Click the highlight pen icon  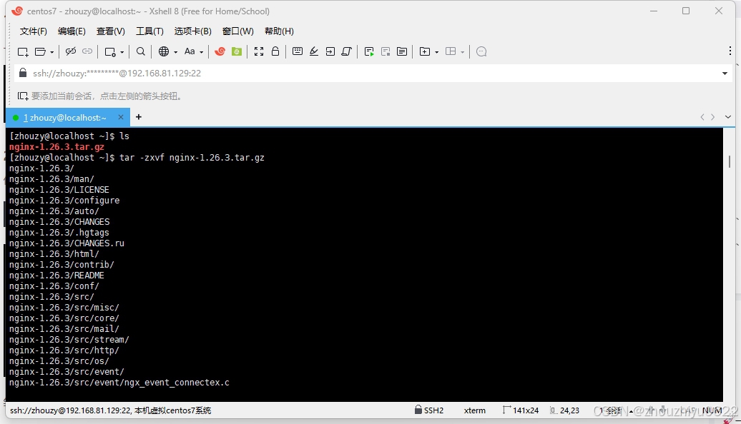click(314, 51)
